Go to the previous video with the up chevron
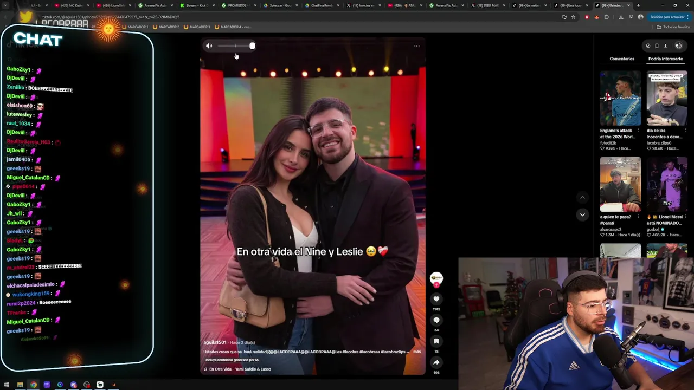The height and width of the screenshot is (390, 694). click(582, 198)
